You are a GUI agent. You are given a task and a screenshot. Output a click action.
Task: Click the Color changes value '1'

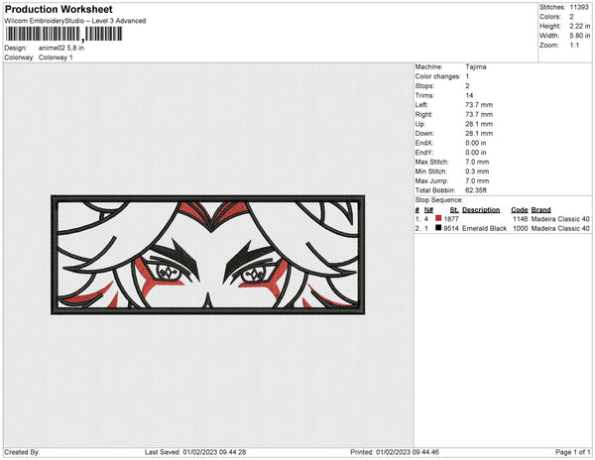coord(467,76)
